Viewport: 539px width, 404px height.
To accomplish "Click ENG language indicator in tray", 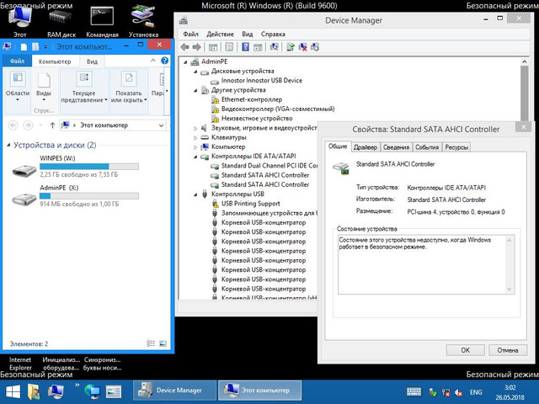I will pos(476,392).
